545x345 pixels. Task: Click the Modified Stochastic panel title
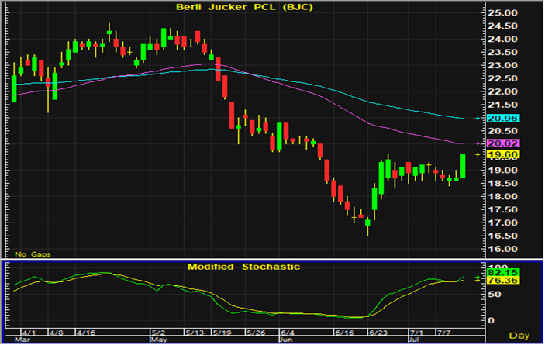pos(243,267)
